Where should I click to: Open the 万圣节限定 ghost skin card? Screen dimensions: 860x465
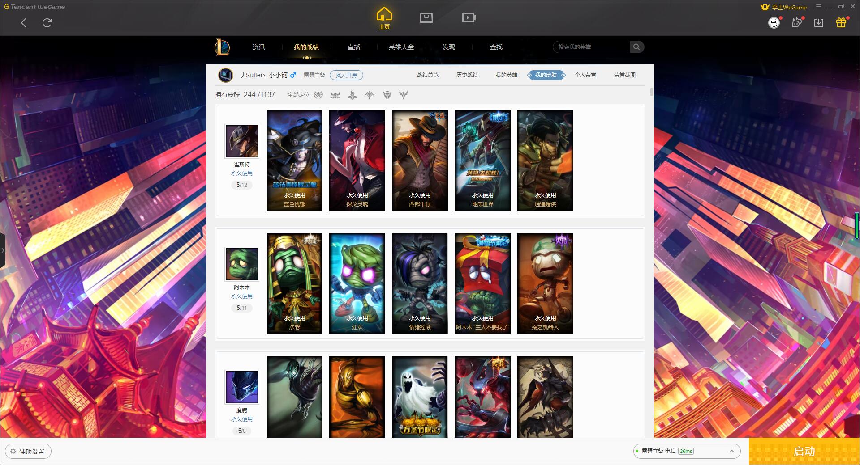[420, 397]
